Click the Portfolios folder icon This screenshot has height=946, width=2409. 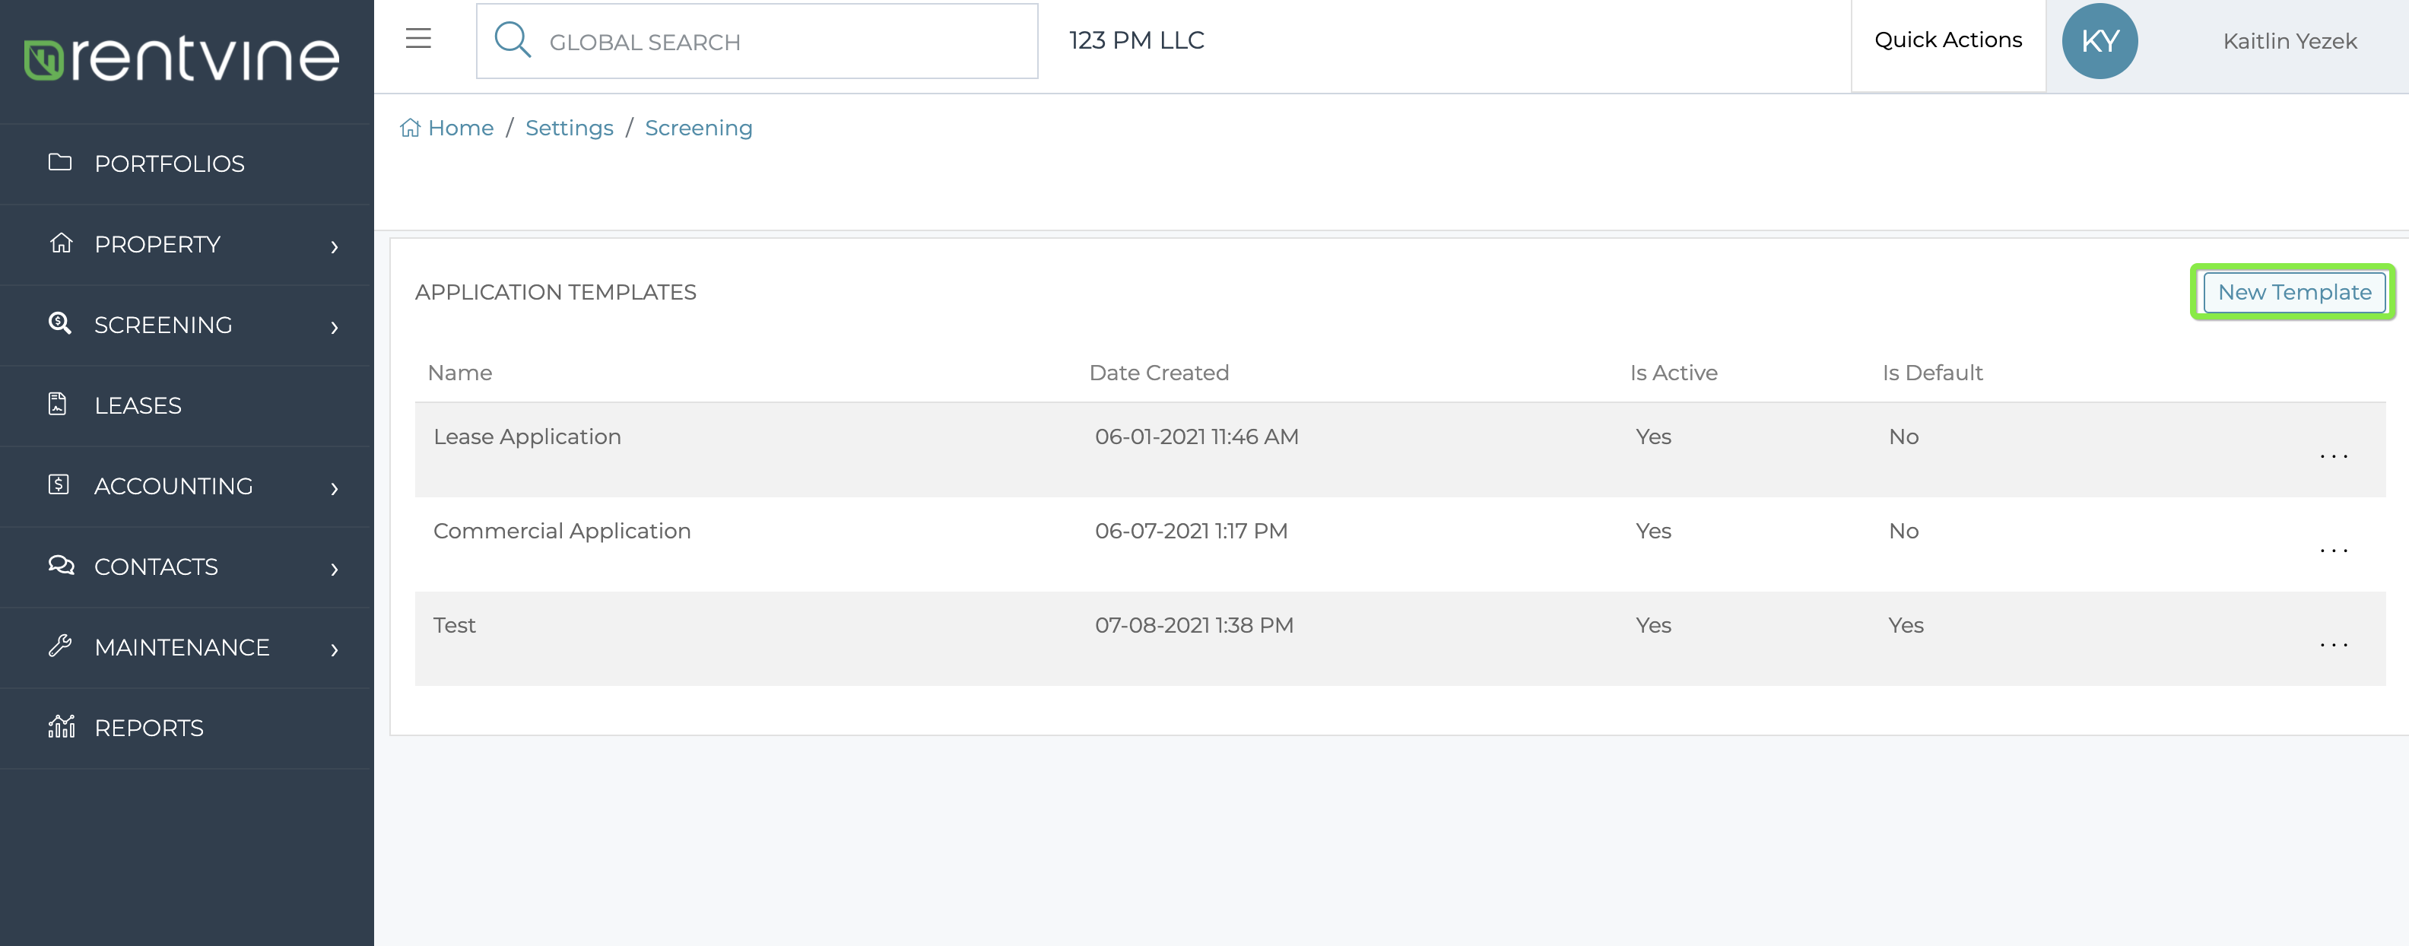coord(60,163)
